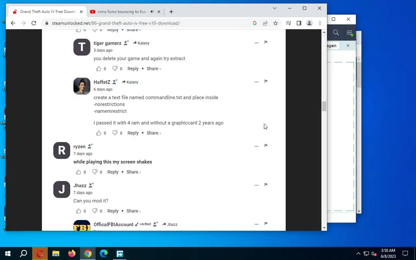Mute the cirno fumo tab audio
This screenshot has height=260, width=416.
(x=152, y=12)
